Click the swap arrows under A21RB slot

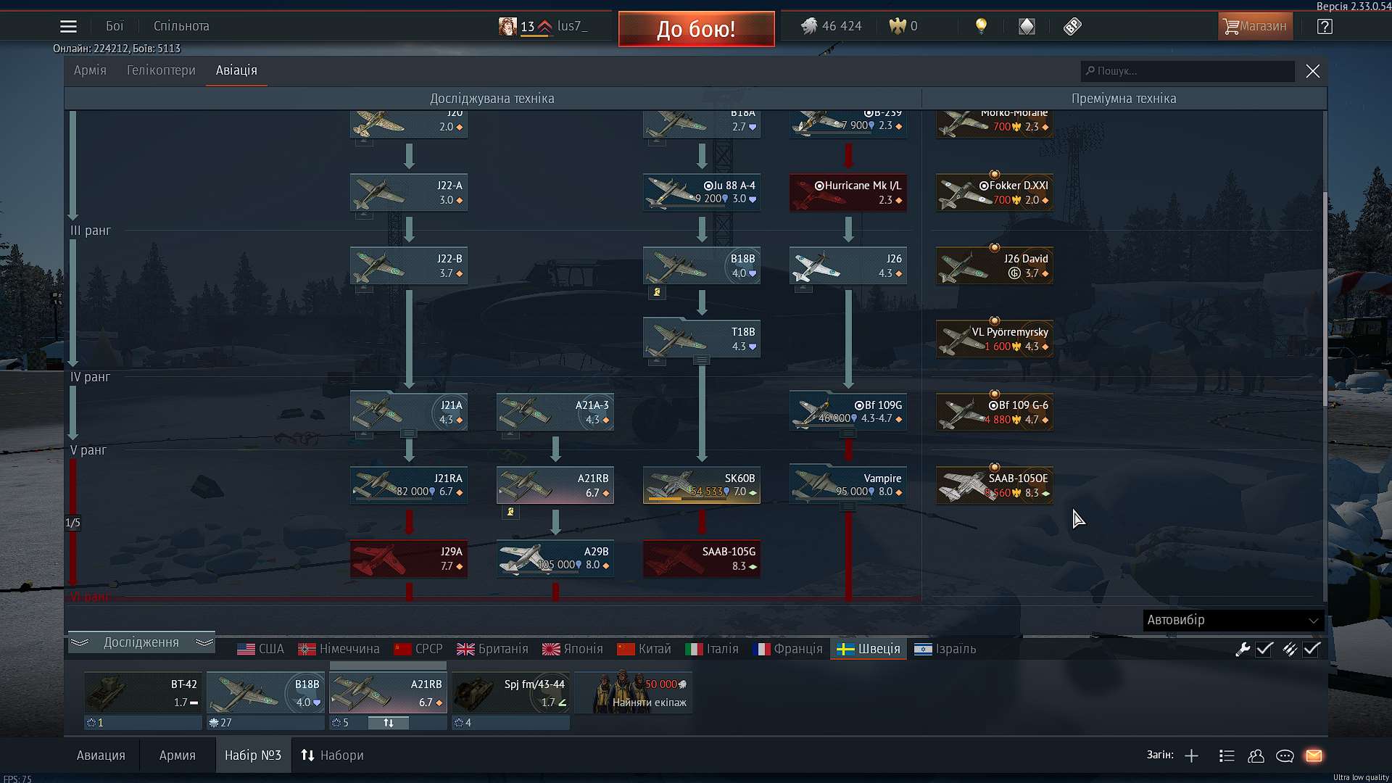[x=389, y=723]
